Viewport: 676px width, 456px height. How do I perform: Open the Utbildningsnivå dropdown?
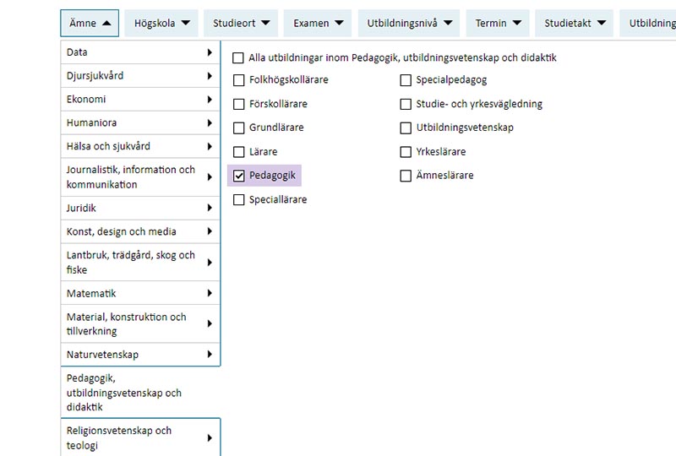click(x=410, y=23)
